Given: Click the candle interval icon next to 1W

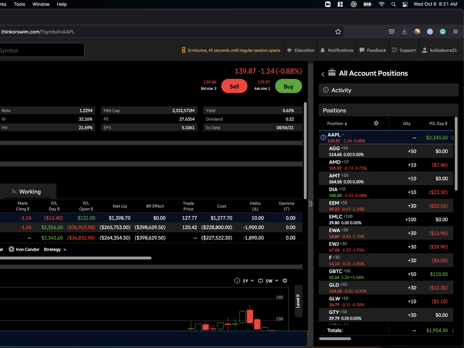Looking at the screenshot, I should (260, 281).
